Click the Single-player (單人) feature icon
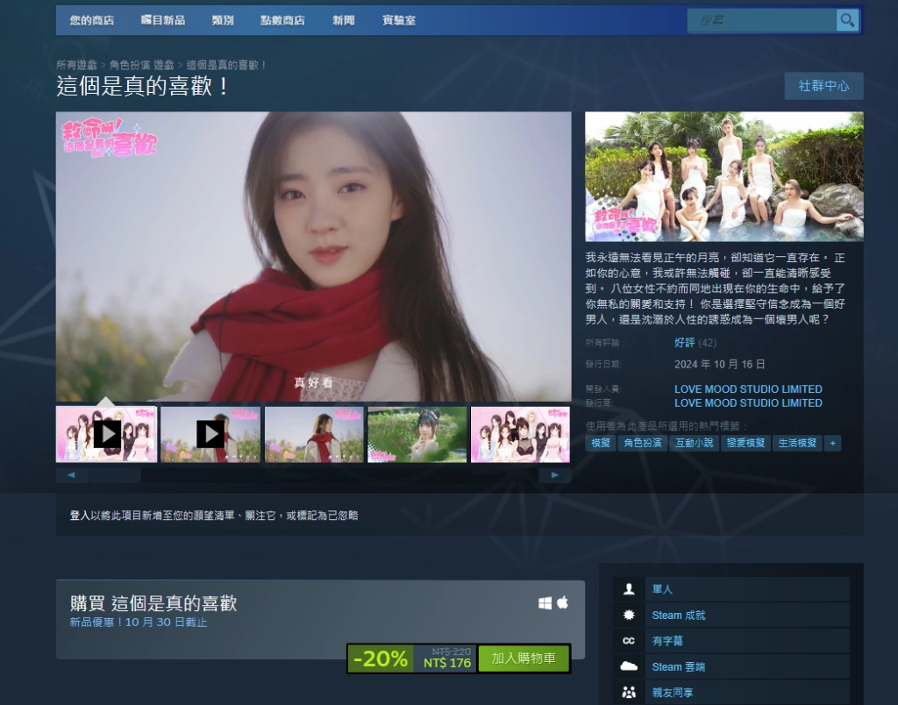 [629, 589]
